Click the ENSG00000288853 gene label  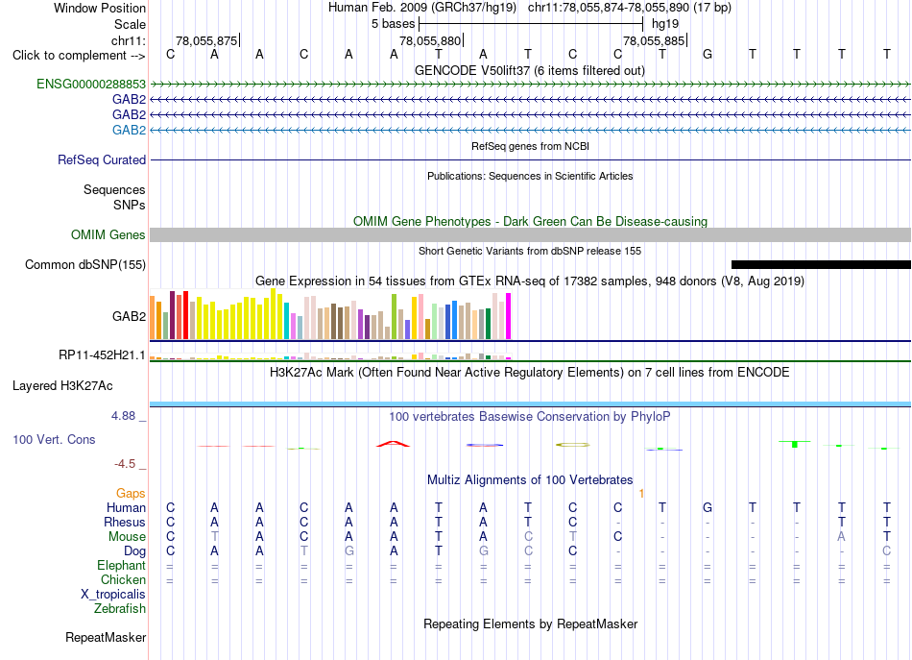tap(91, 84)
